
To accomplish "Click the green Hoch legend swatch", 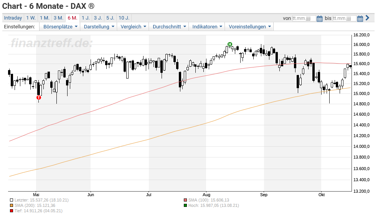I will [x=185, y=205].
